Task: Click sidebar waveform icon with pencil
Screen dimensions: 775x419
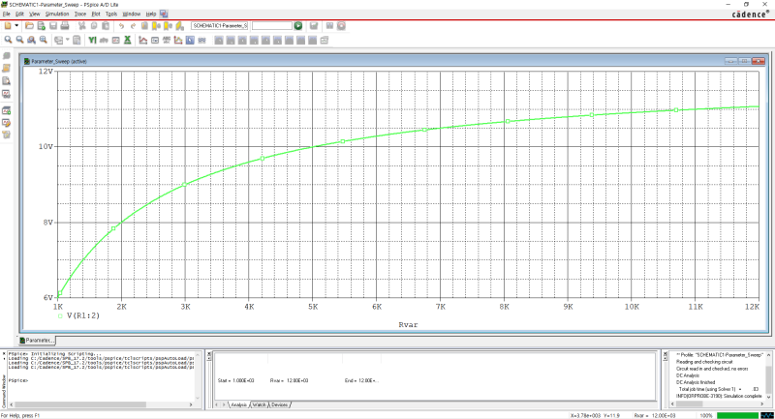Action: pyautogui.click(x=7, y=123)
